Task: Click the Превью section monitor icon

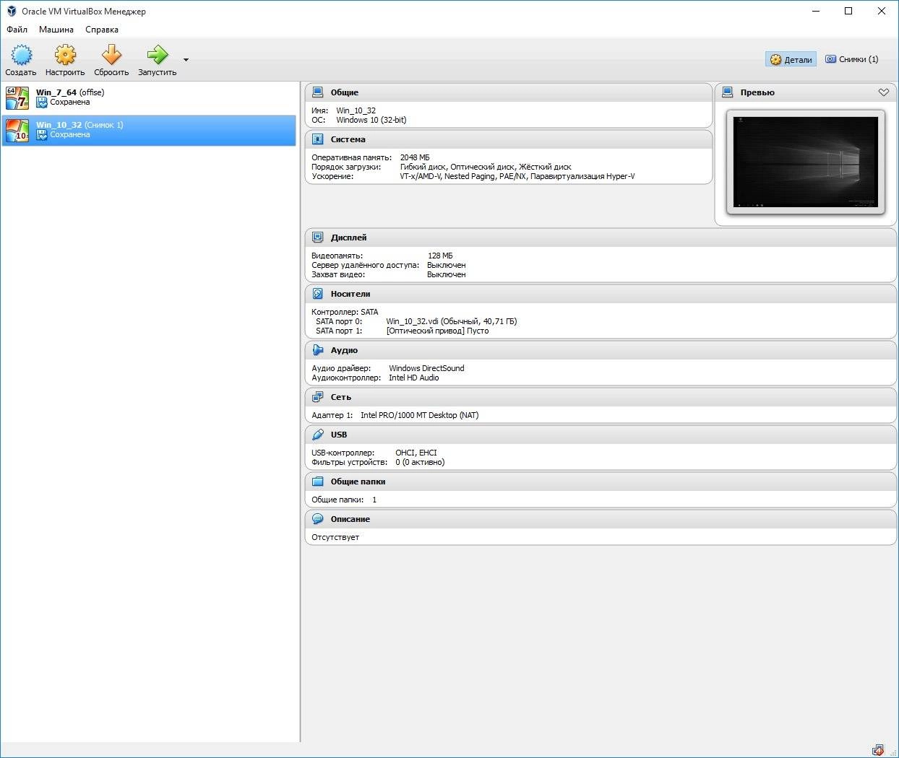Action: point(728,92)
